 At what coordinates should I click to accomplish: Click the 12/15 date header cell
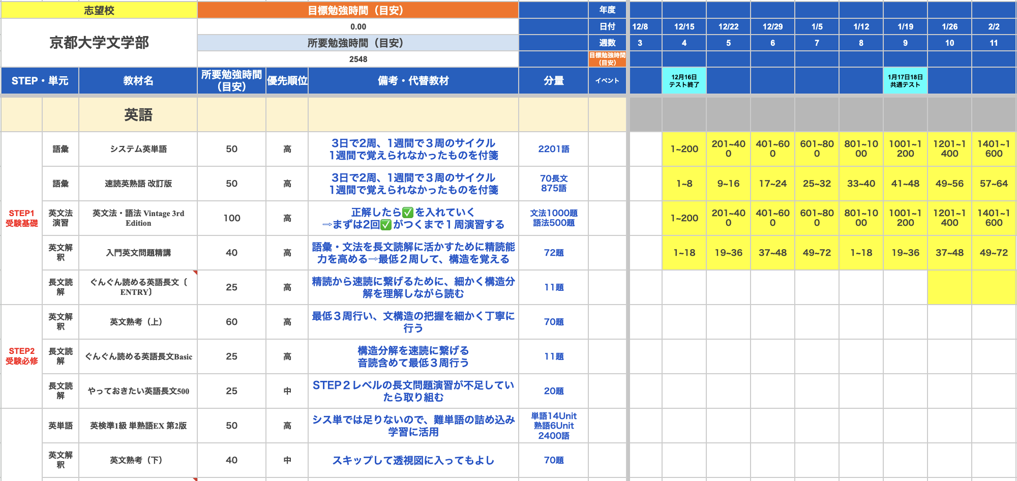point(684,26)
